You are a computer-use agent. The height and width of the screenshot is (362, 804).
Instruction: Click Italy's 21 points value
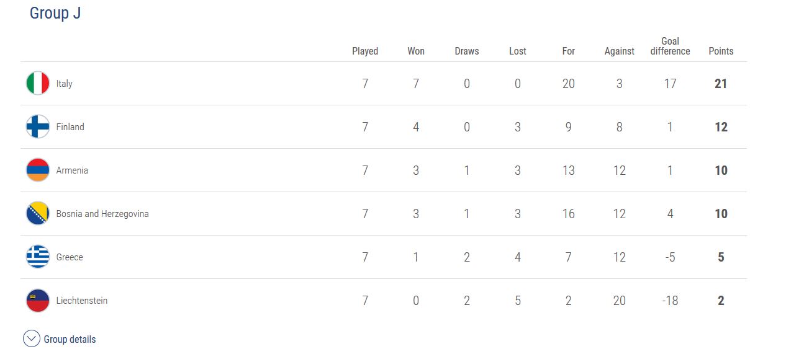click(x=721, y=84)
